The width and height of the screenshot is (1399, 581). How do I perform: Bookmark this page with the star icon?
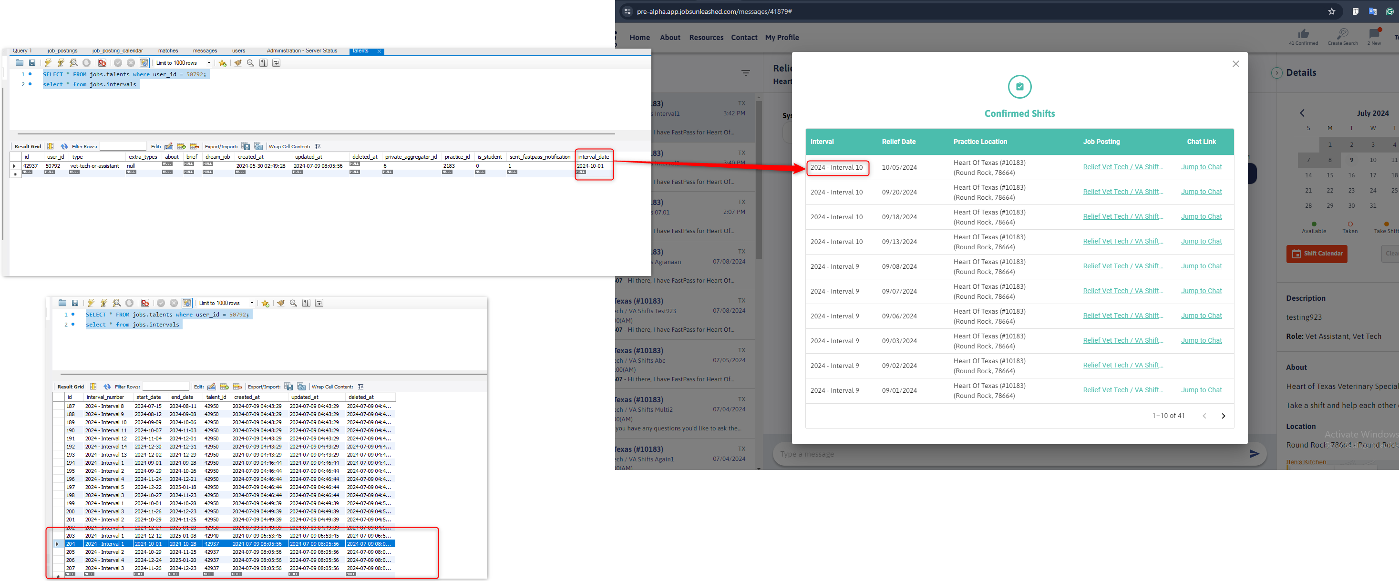(1331, 11)
